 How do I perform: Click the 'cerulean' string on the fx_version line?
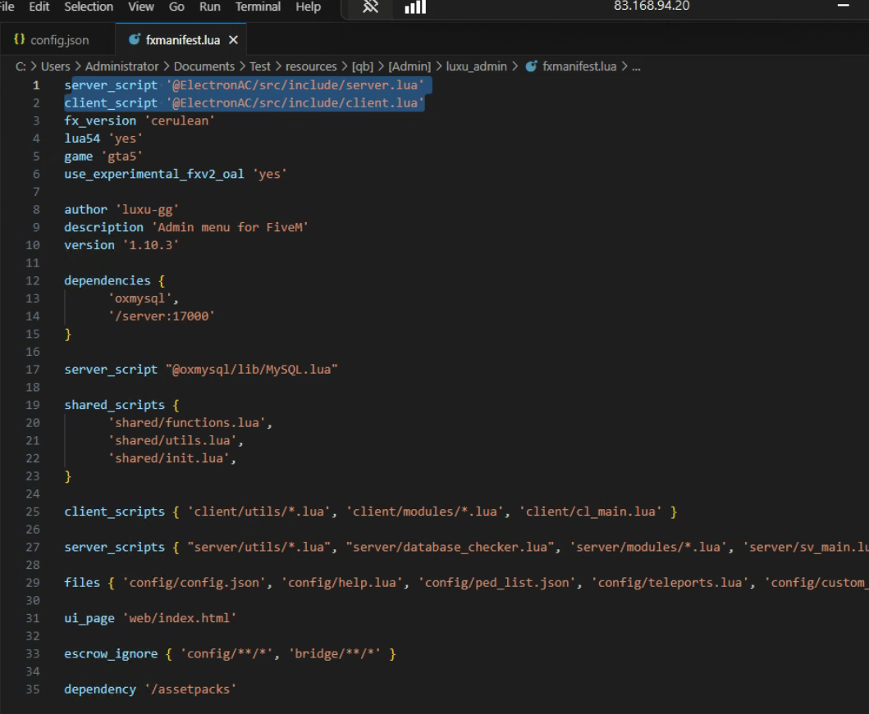(x=180, y=121)
